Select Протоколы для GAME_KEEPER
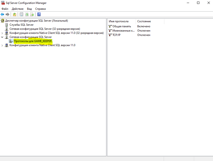The height and width of the screenshot is (161, 213). pyautogui.click(x=33, y=41)
